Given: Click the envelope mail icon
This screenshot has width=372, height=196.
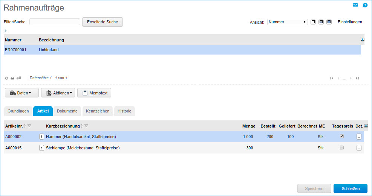Looking at the screenshot, I should point(355,5).
